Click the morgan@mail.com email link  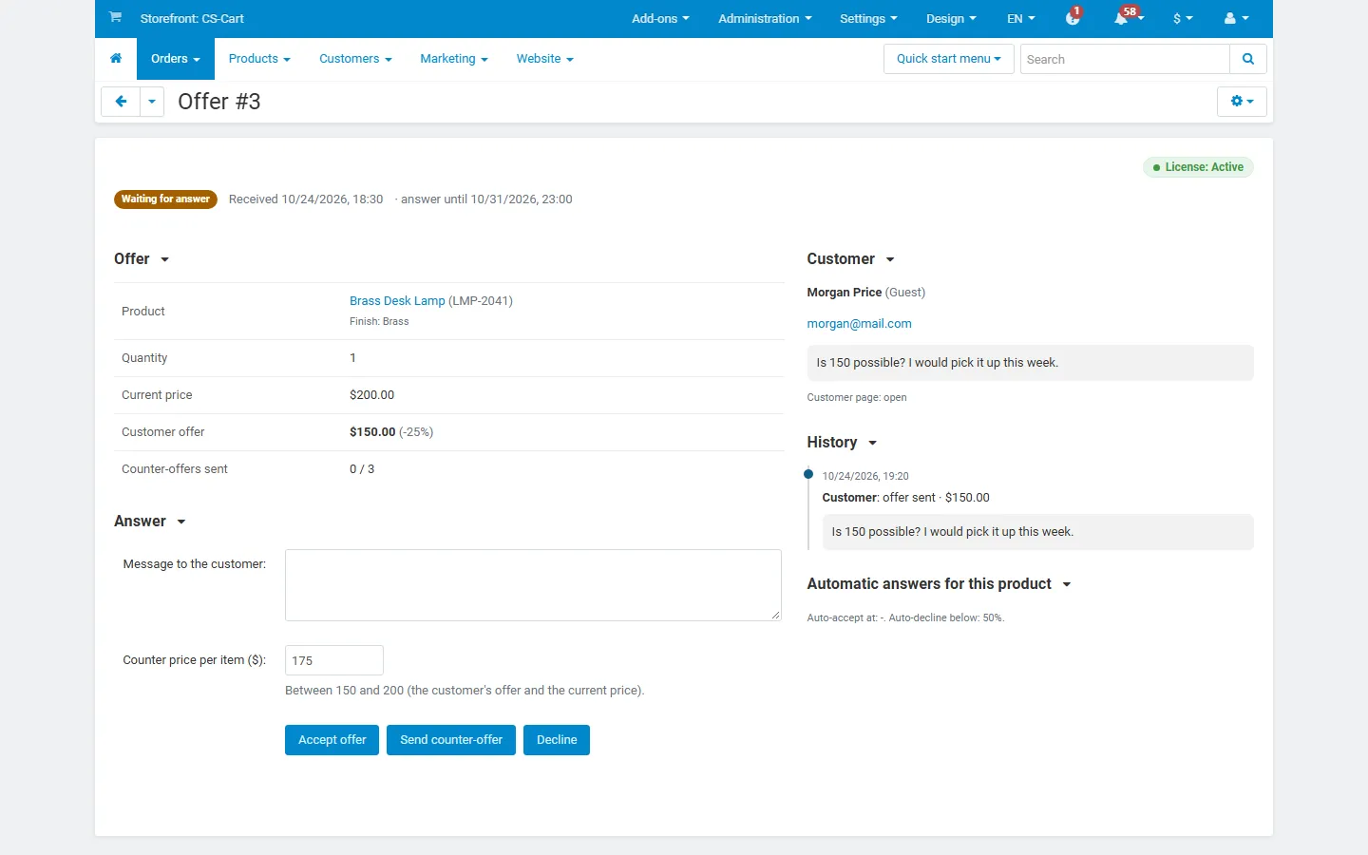[x=859, y=324]
